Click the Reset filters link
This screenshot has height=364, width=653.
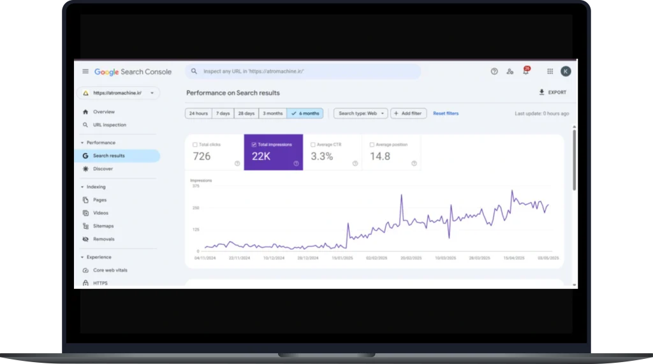[x=446, y=113]
